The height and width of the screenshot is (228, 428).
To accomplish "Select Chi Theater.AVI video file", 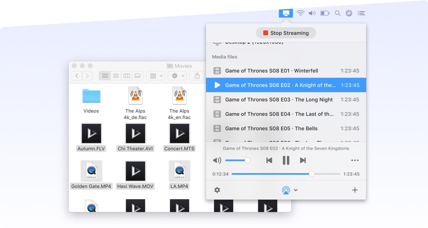I will [135, 137].
